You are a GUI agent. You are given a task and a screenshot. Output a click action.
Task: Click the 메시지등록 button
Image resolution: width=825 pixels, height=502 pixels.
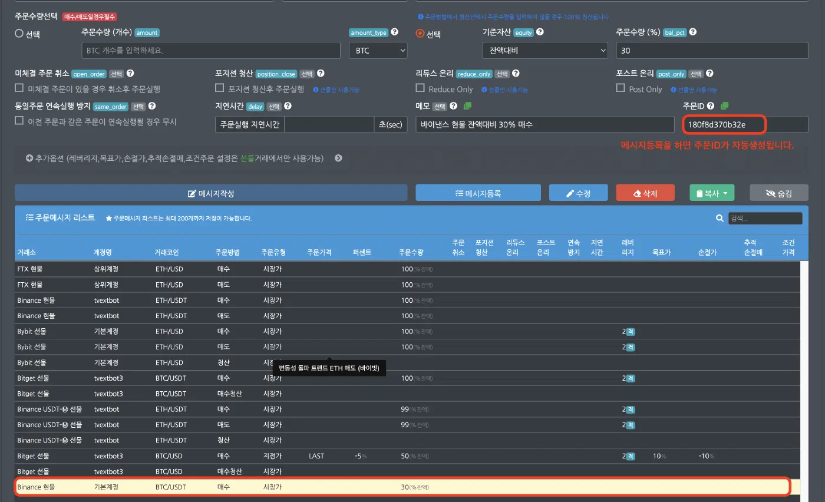tap(478, 193)
